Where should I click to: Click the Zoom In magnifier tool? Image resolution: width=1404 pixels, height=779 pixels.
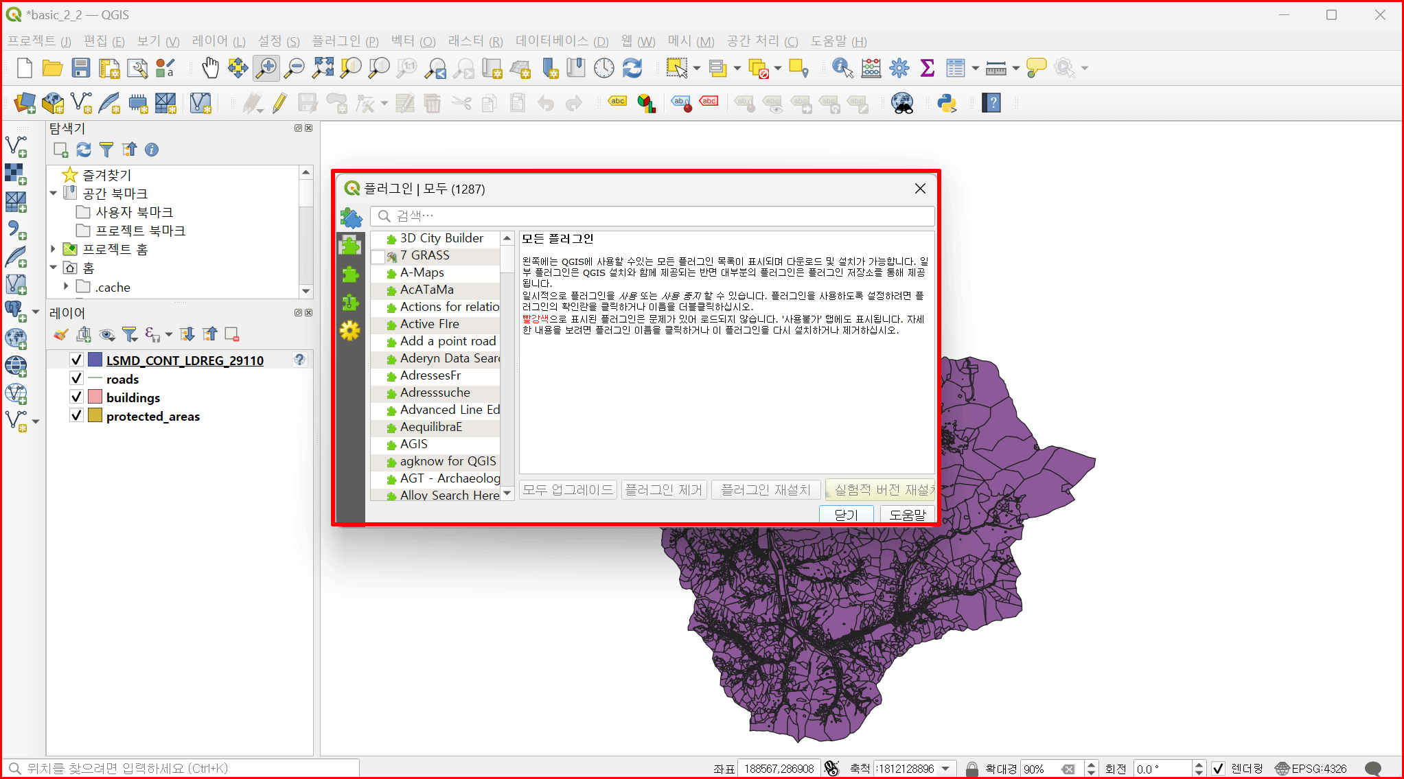tap(266, 67)
